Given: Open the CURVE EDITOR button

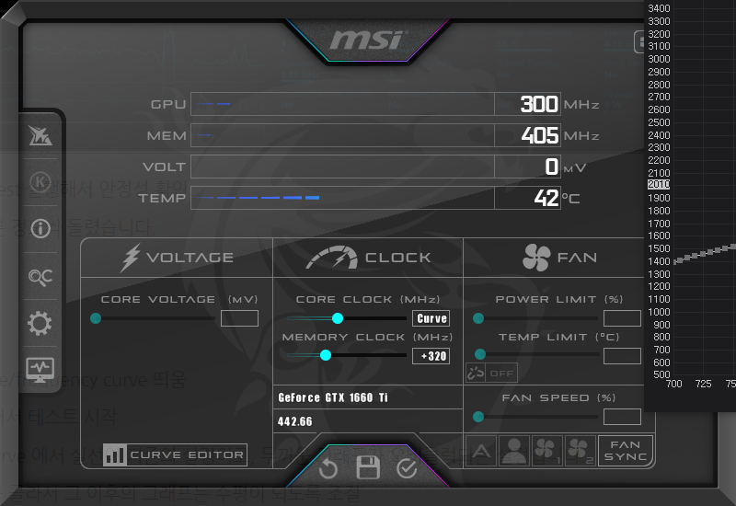Looking at the screenshot, I should (175, 454).
